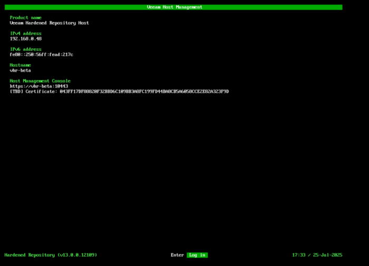Select the IP value 192.168.0.48

26,38
